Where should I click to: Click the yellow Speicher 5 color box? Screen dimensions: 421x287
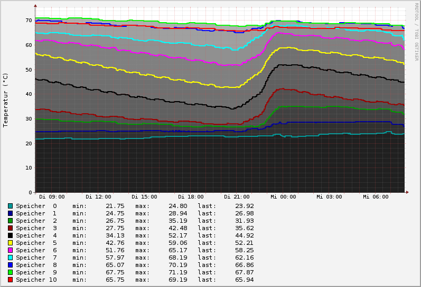(10, 243)
